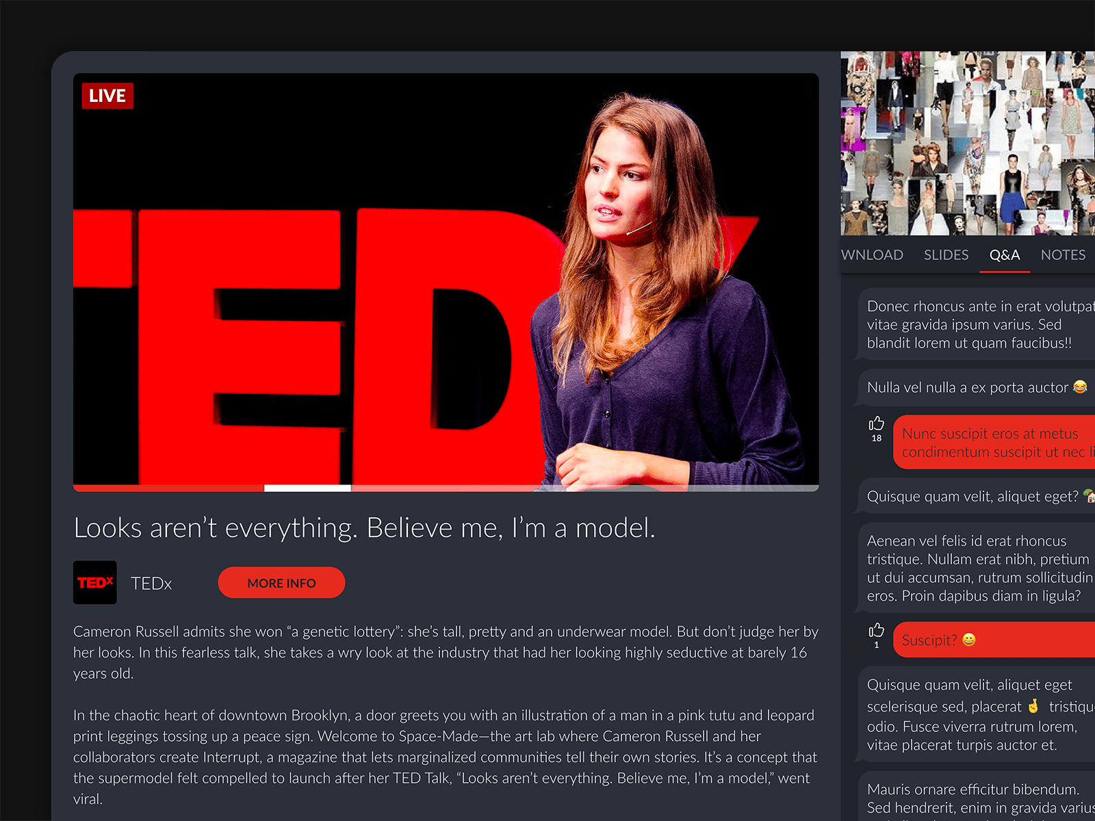Like the 'Nunc suscipit eros' message with 18 likes

(x=877, y=423)
